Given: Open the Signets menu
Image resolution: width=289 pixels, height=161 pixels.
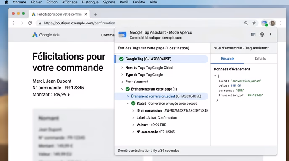Looking at the screenshot, I should click(x=109, y=2).
